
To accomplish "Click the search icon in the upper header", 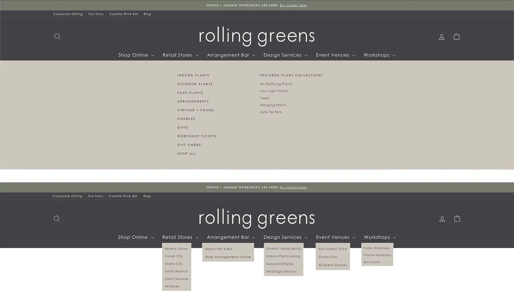I will point(57,36).
